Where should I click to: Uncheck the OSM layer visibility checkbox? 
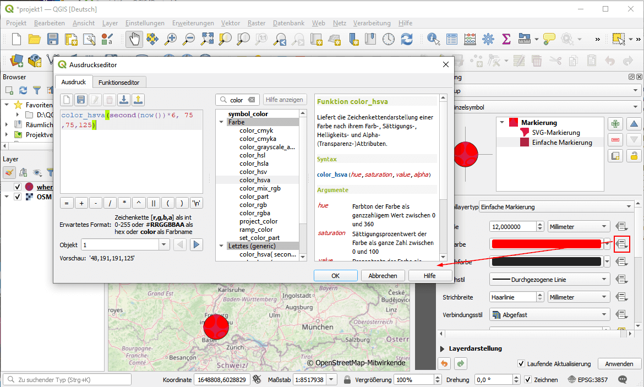[x=18, y=197]
